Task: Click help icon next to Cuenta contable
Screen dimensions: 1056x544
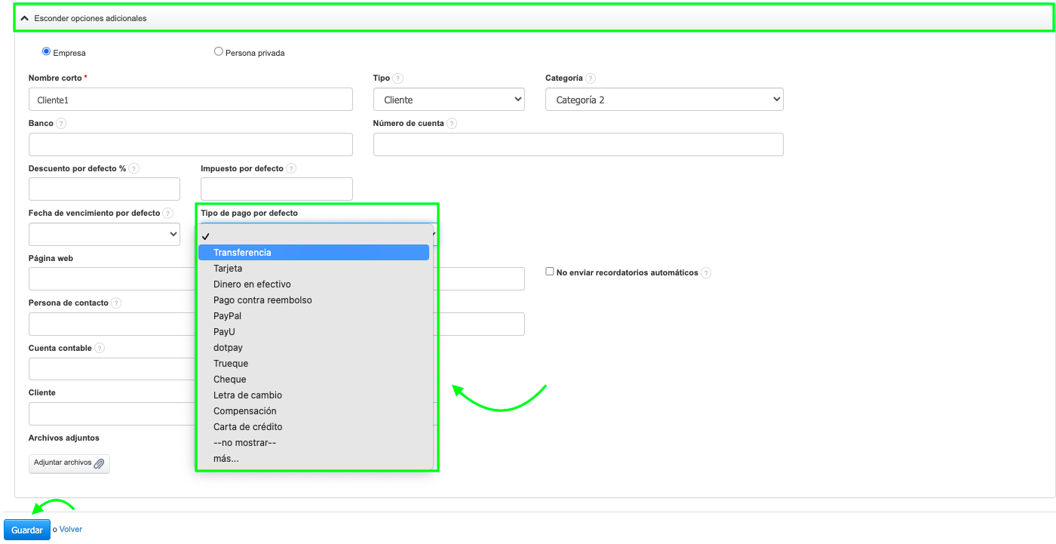Action: (x=100, y=349)
